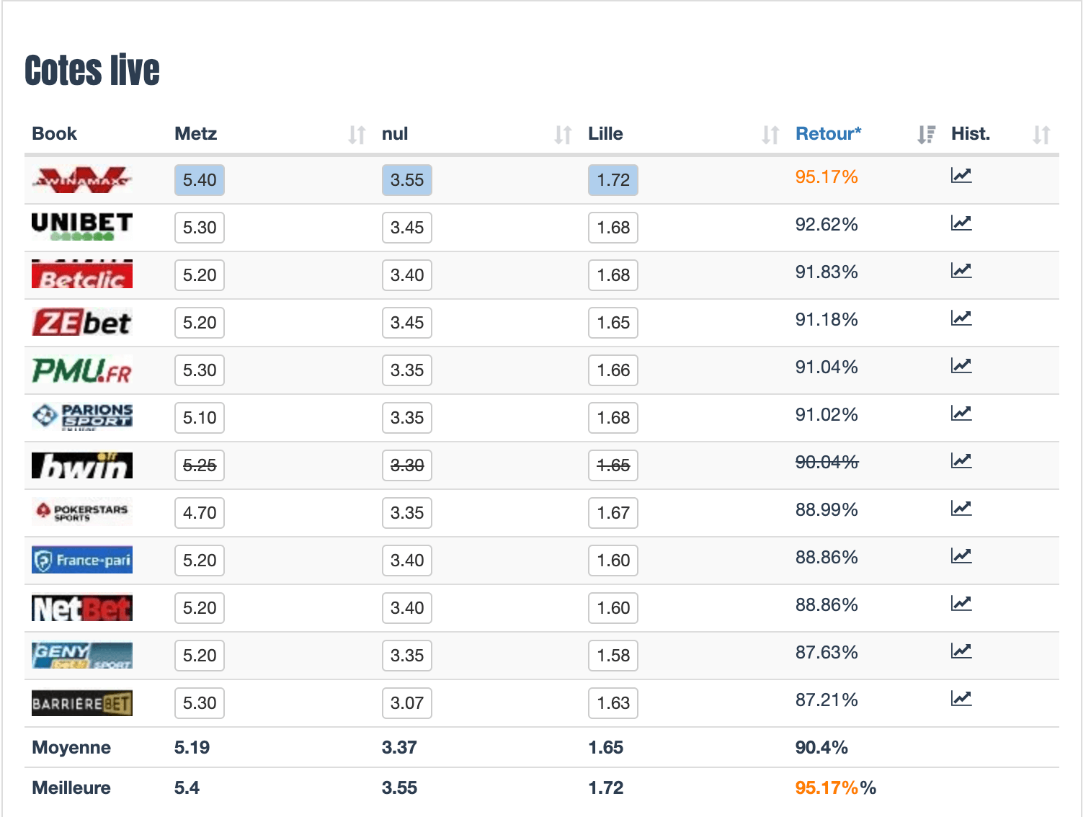
Task: Click the BarriereBet bookmaker logo
Action: (x=81, y=703)
